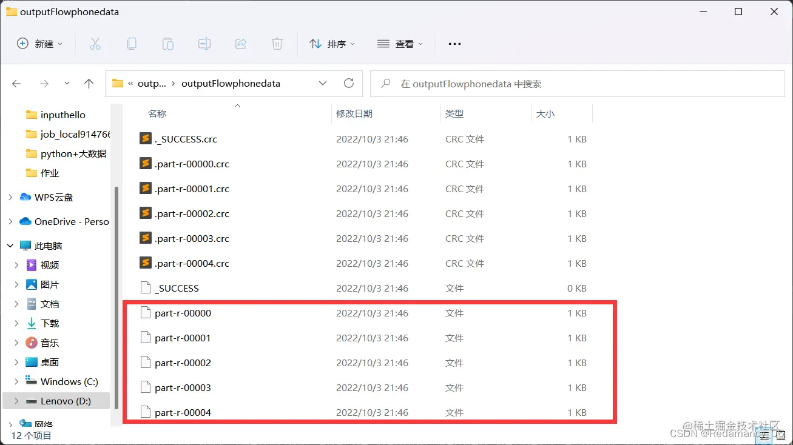Open the 查看 (View) dropdown
793x445 pixels.
click(400, 44)
